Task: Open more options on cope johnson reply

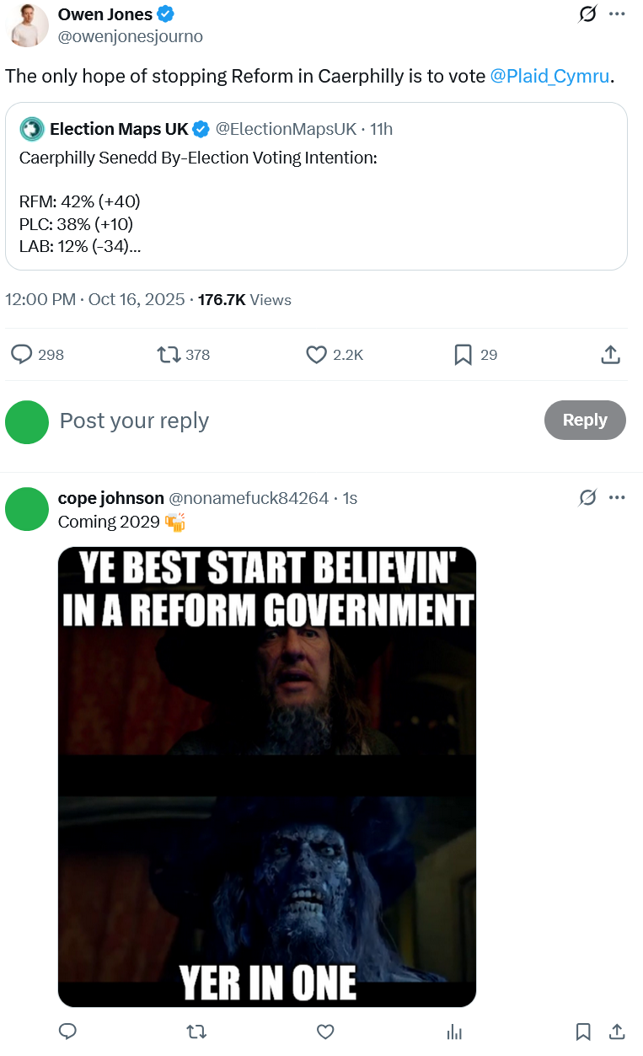Action: (617, 498)
